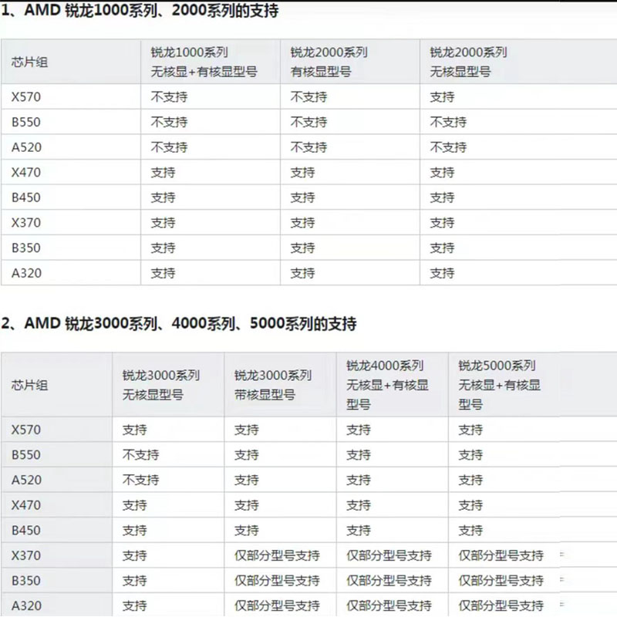Screen dimensions: 617x617
Task: Click A520 "支持" cell under 锐龙3000系列 带核显型号
Action: pyautogui.click(x=247, y=480)
